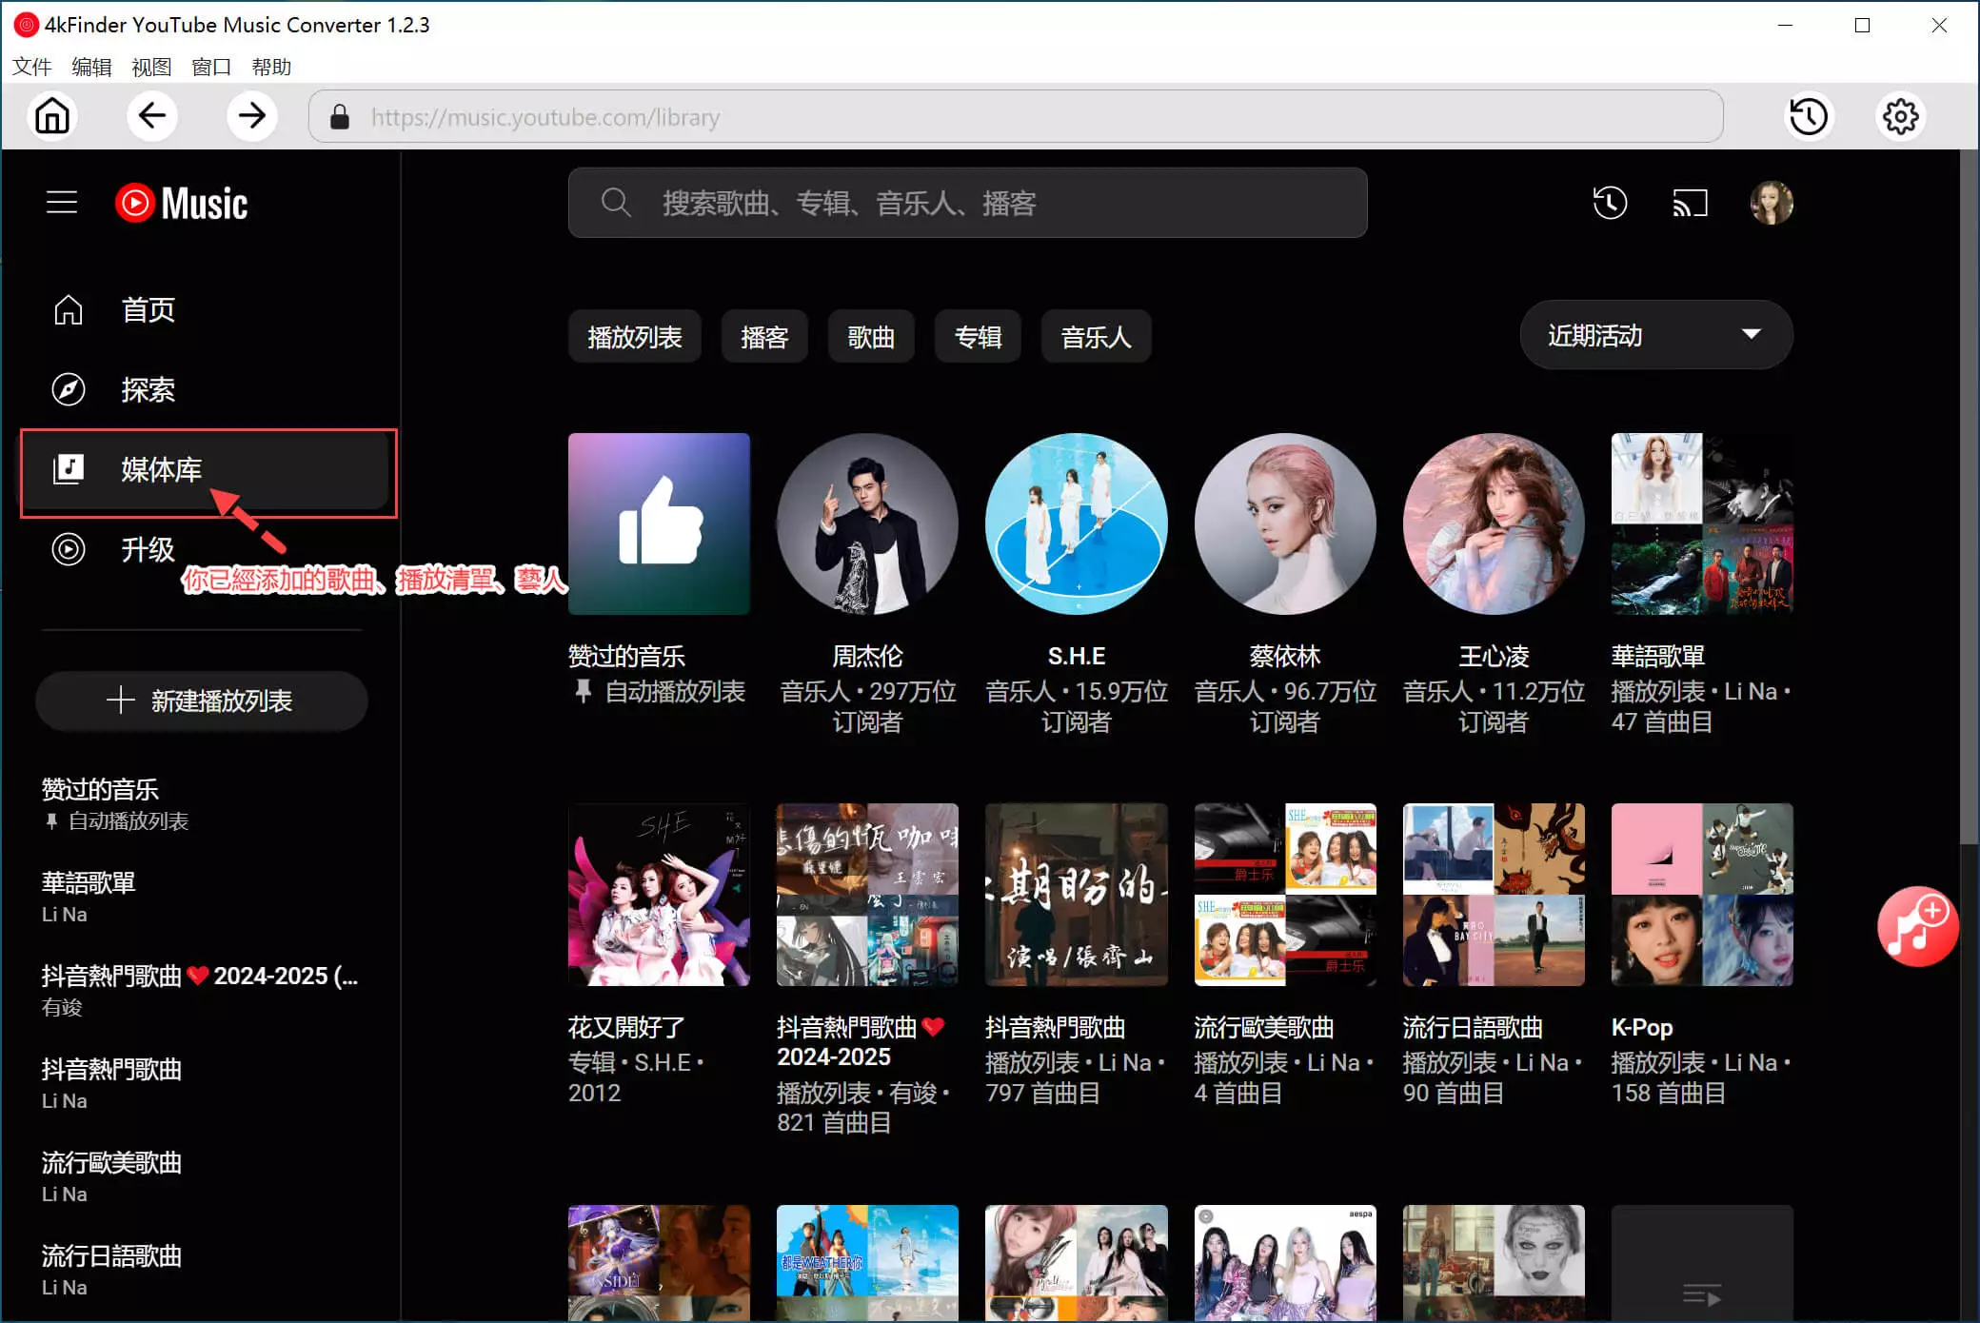Click the YouTube Music logo
This screenshot has height=1323, width=1980.
182,203
